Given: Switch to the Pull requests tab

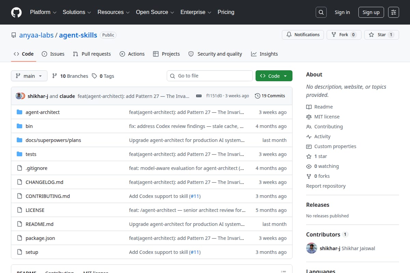Looking at the screenshot, I should 92,54.
